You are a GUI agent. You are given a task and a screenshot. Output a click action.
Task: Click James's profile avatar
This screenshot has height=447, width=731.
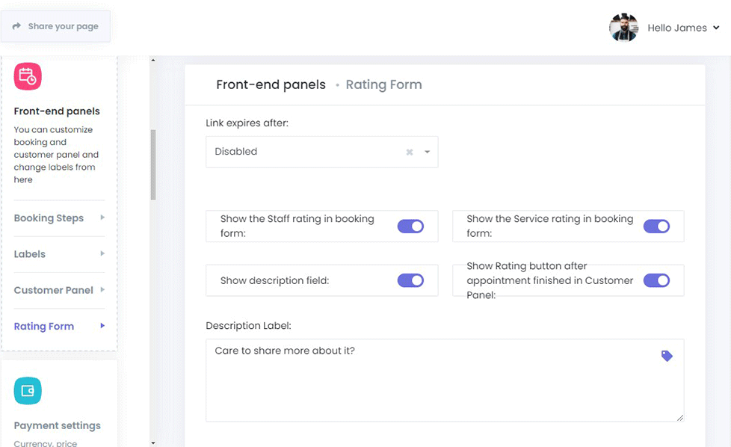click(623, 28)
